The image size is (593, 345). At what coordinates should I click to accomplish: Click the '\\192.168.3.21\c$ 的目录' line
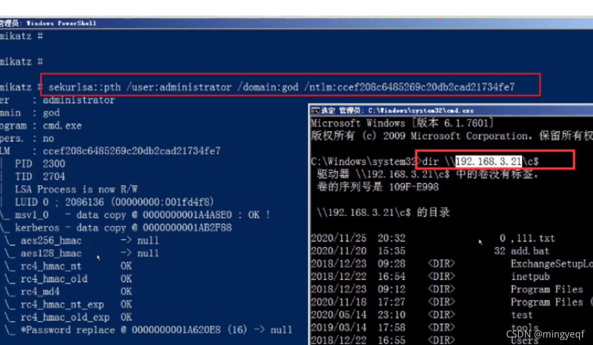[x=383, y=212]
